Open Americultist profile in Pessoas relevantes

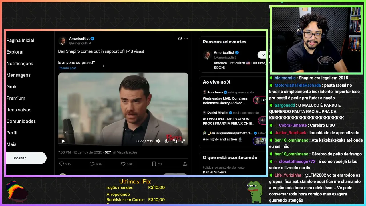pos(224,53)
